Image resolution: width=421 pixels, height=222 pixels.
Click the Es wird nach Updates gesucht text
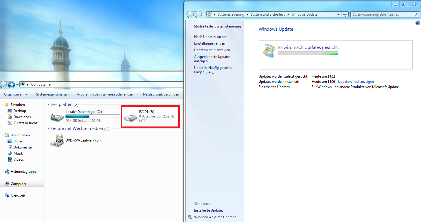point(309,47)
